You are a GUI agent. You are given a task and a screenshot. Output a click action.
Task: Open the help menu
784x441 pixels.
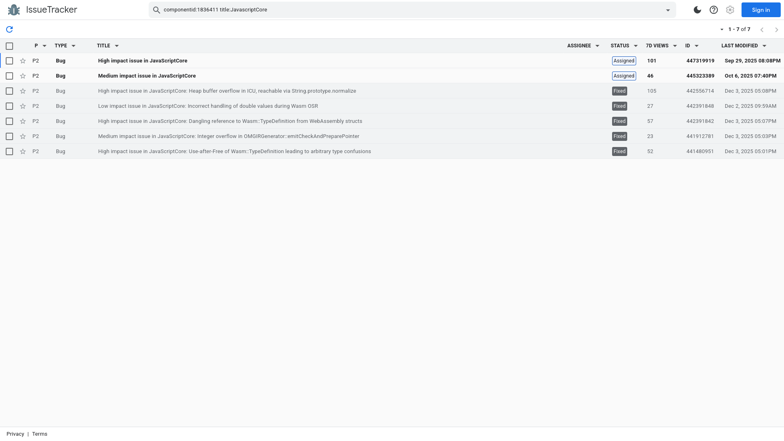(713, 10)
